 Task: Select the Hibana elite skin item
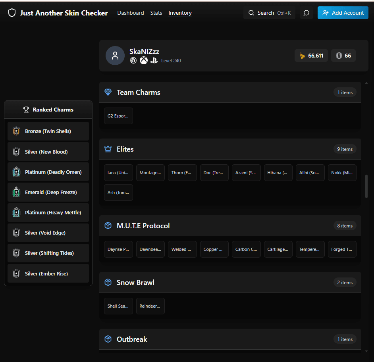click(x=278, y=173)
